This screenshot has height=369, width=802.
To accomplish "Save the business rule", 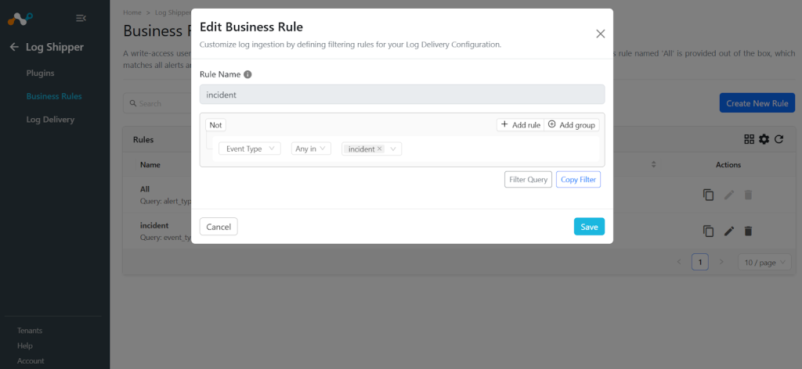I will pos(589,227).
